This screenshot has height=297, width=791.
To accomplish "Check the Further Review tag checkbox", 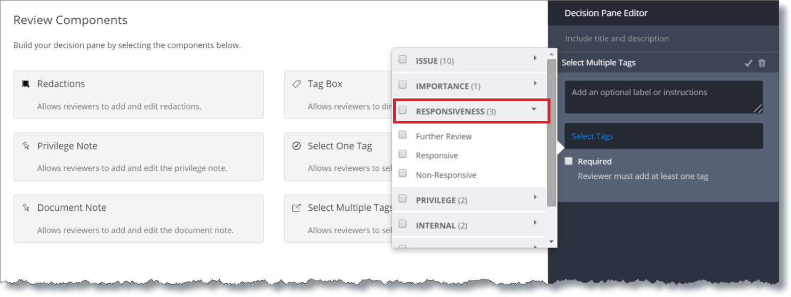I will coord(403,135).
